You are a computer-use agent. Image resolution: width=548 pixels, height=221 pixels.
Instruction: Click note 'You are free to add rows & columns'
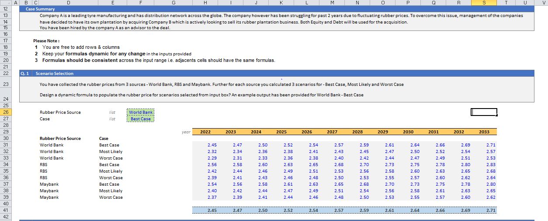(x=81, y=47)
